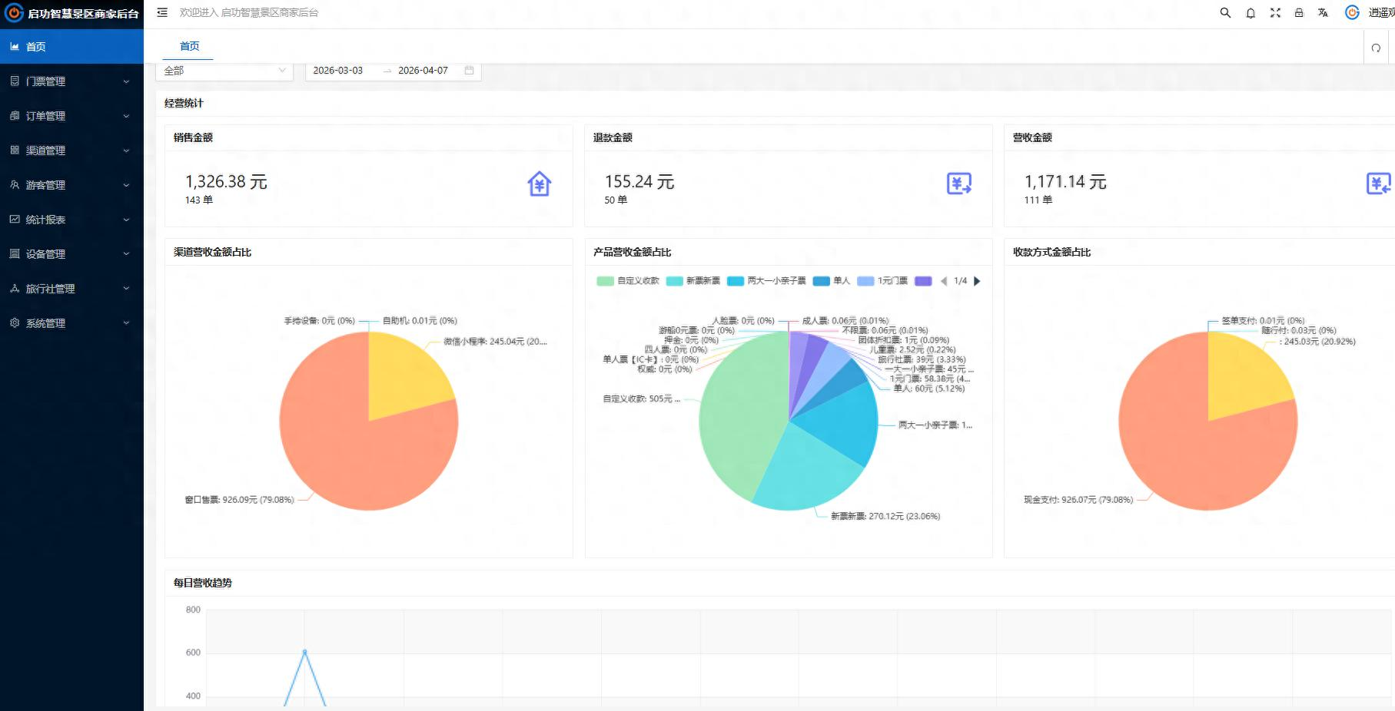This screenshot has height=711, width=1395.
Task: Click the 首页 chart icon in sidebar
Action: (15, 46)
